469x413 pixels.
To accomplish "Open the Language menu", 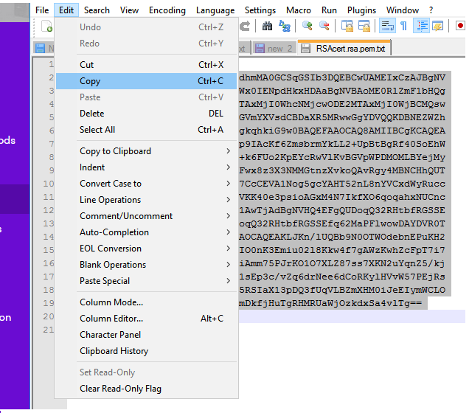I will [x=215, y=10].
